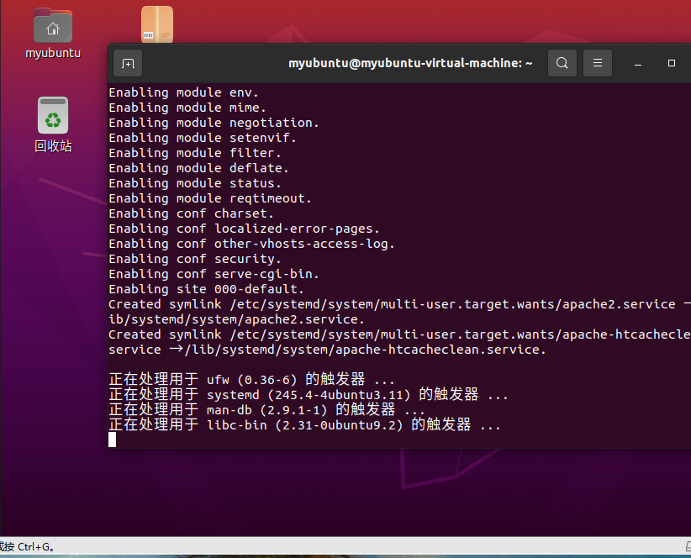Click 'ib/systemd/system/apache2.service.' line
This screenshot has height=558, width=691.
237,319
